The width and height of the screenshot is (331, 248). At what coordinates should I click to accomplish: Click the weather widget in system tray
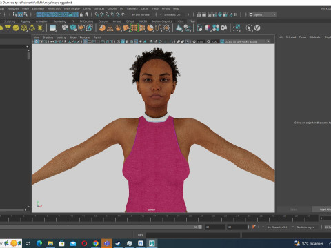309,243
